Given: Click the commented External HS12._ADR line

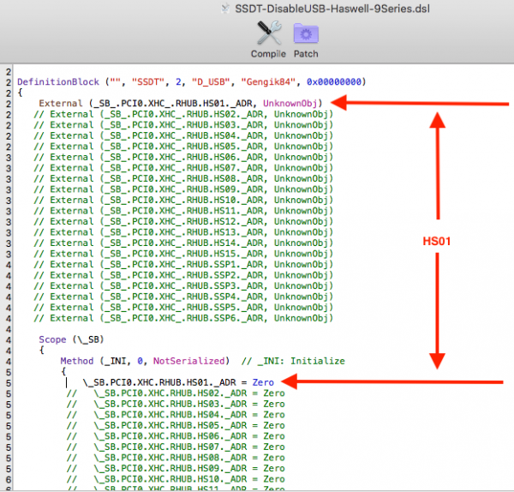Looking at the screenshot, I should coord(183,221).
